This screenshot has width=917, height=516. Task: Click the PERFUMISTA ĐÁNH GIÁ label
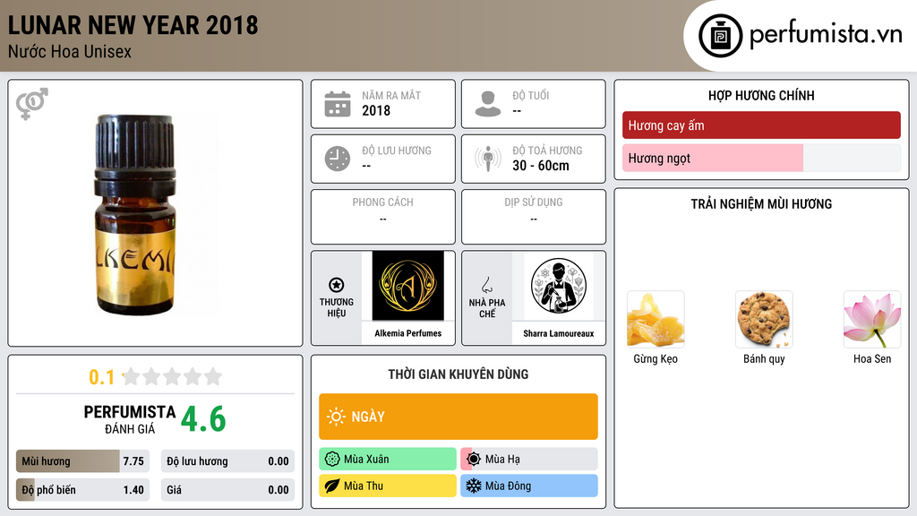tap(130, 419)
